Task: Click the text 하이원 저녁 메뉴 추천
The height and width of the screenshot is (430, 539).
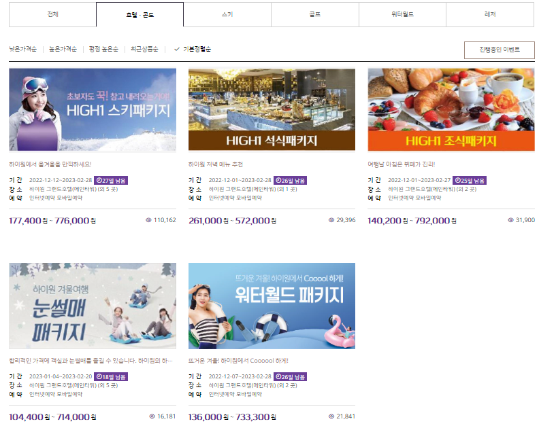Action: pos(216,164)
